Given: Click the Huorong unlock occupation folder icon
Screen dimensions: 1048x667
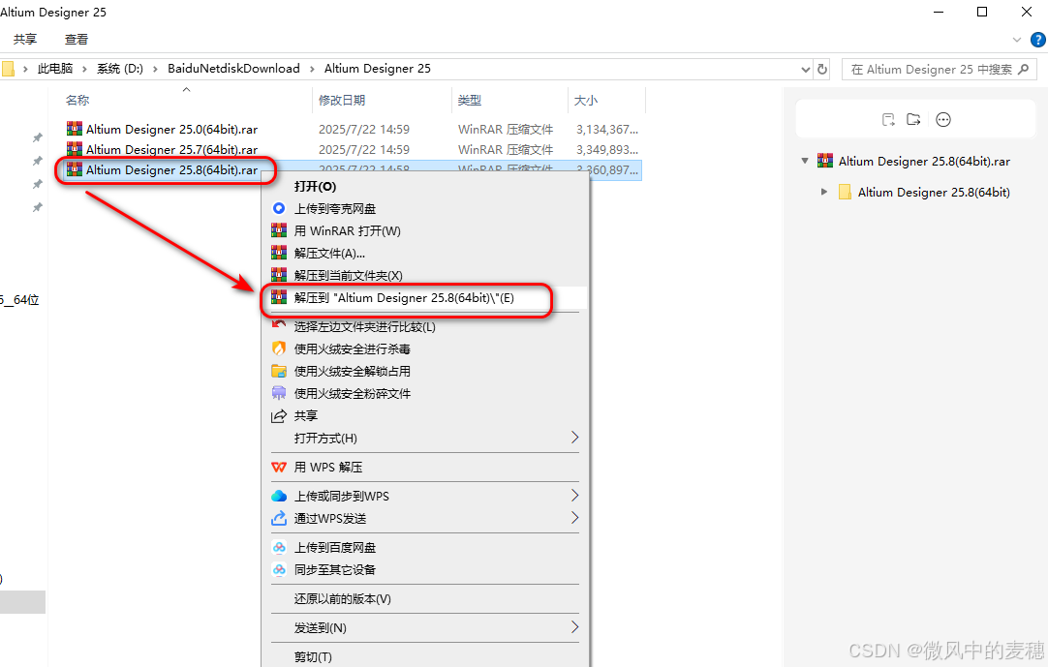Looking at the screenshot, I should [x=279, y=371].
